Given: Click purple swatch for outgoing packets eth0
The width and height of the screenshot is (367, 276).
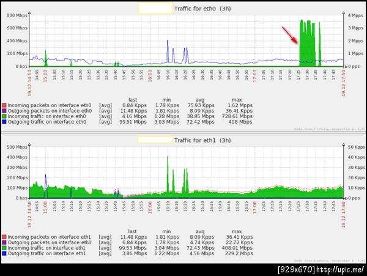Looking at the screenshot, I should pyautogui.click(x=4, y=111).
